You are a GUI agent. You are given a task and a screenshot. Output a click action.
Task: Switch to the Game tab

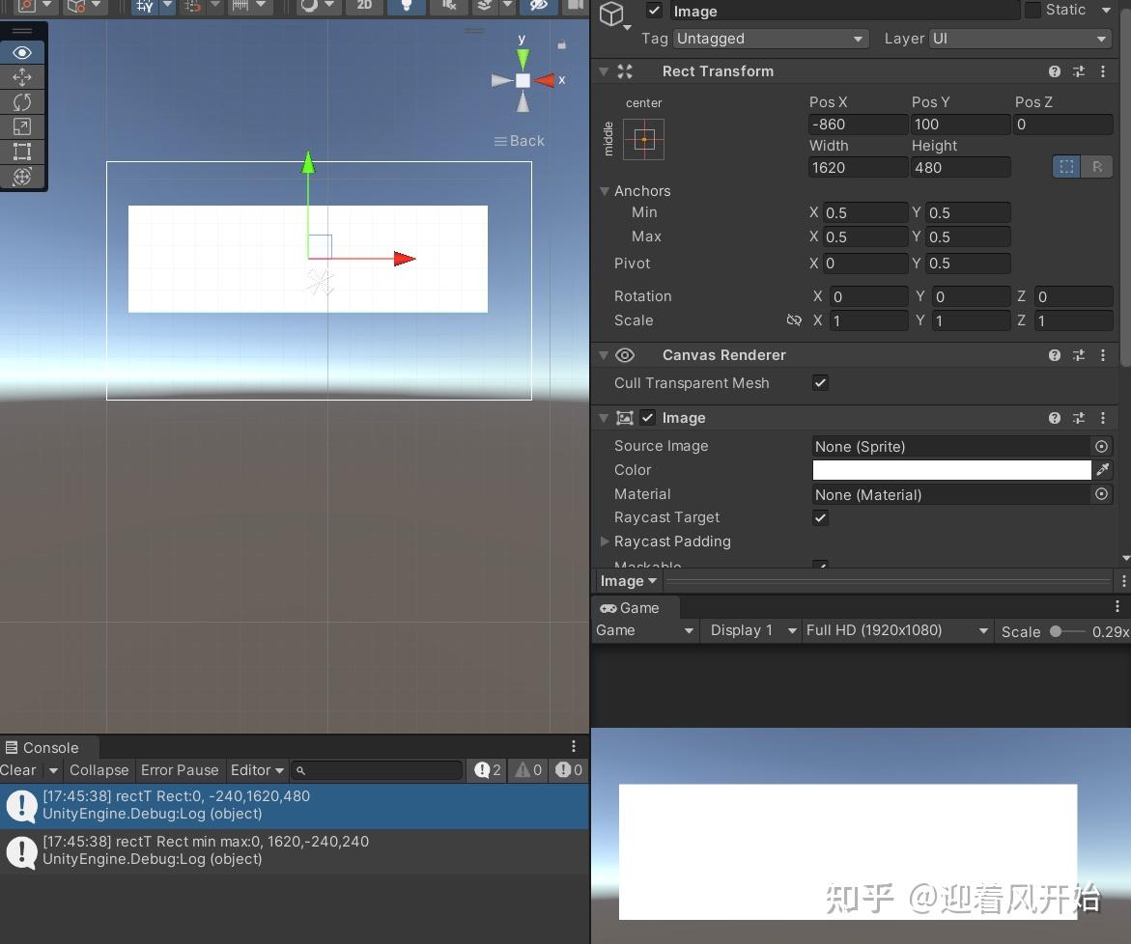point(634,608)
